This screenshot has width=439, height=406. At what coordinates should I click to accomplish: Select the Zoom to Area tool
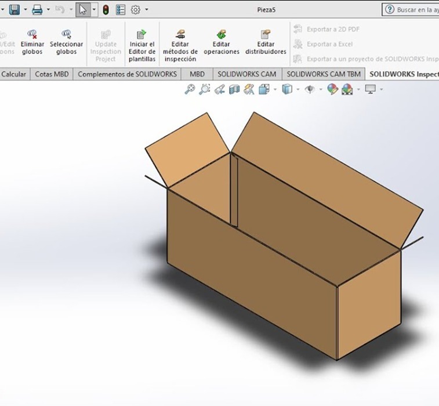[205, 89]
